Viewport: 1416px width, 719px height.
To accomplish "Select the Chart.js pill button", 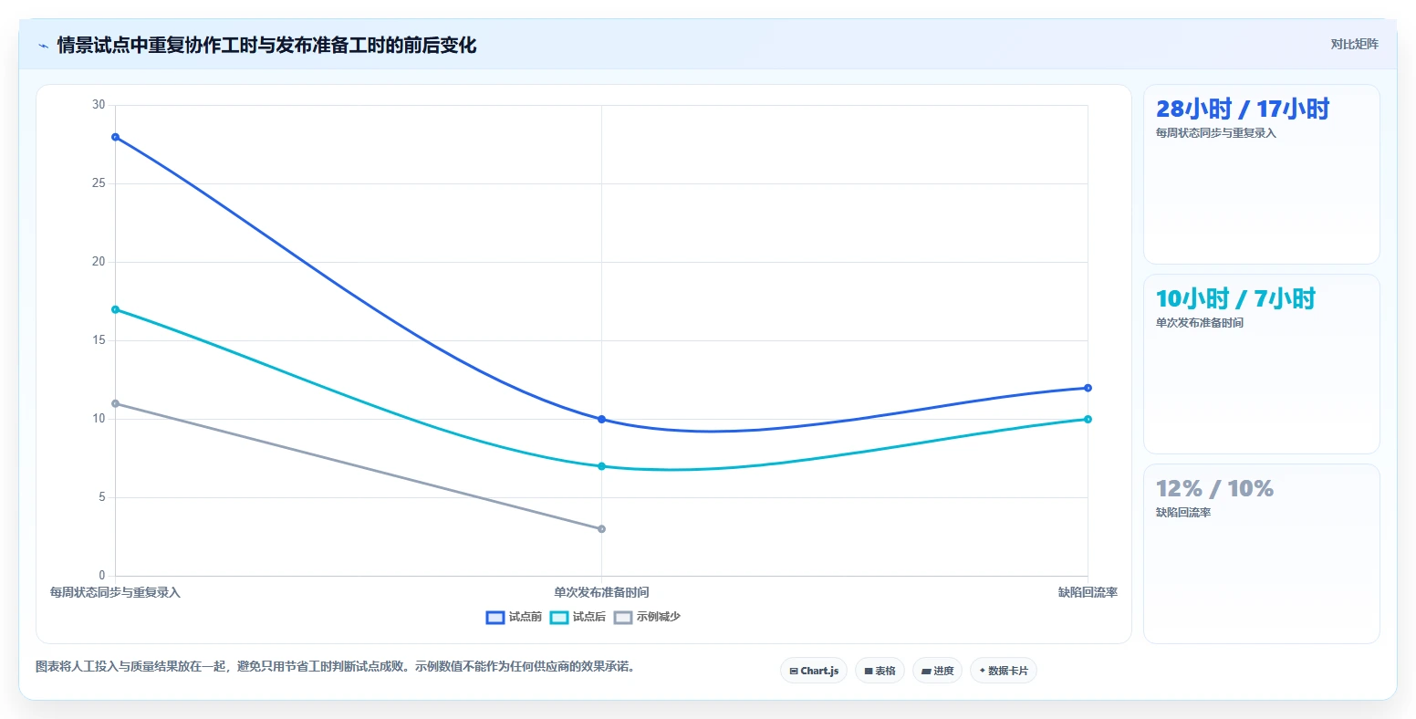I will (814, 671).
